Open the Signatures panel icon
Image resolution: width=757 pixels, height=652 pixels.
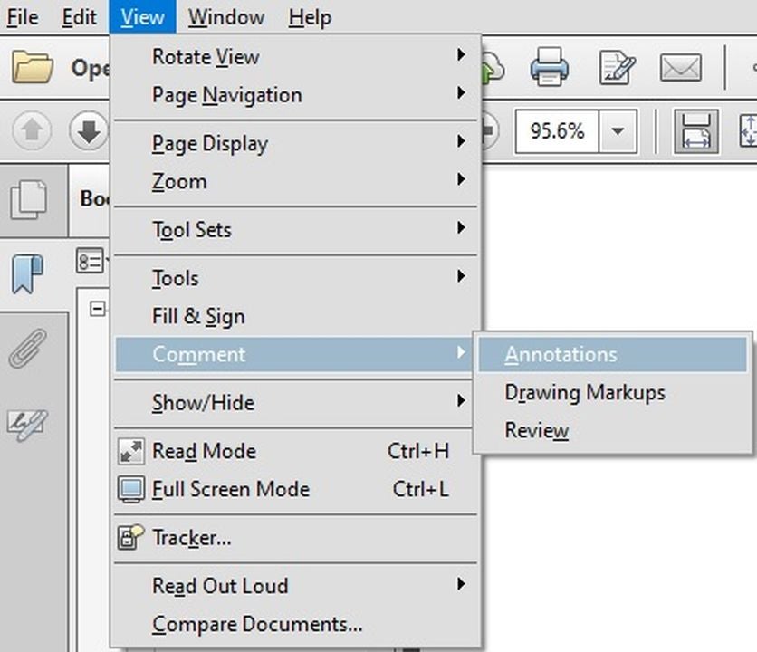click(x=27, y=422)
